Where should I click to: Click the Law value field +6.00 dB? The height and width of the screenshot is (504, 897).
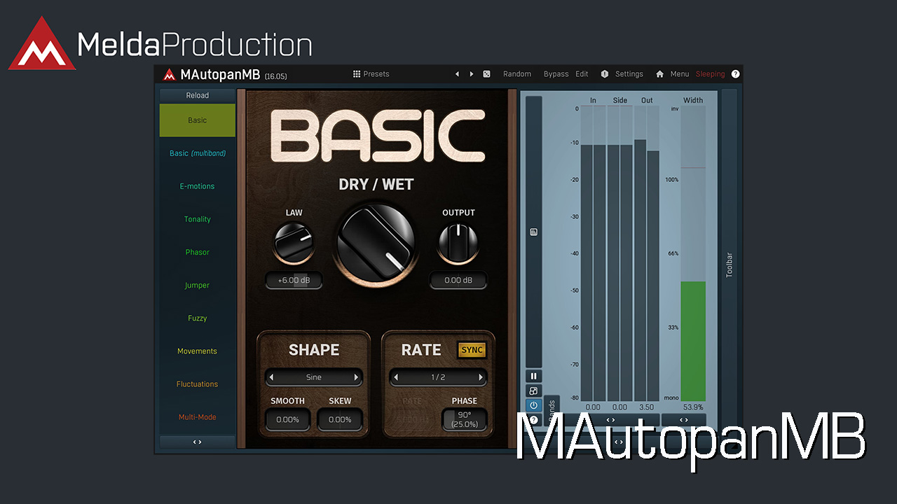pyautogui.click(x=294, y=280)
